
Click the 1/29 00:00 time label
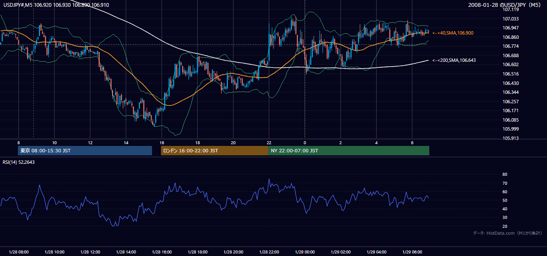pyautogui.click(x=305, y=252)
